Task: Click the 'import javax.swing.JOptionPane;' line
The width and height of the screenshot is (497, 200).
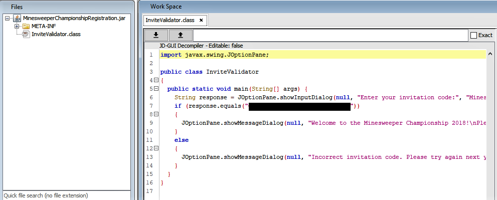Action: (215, 55)
